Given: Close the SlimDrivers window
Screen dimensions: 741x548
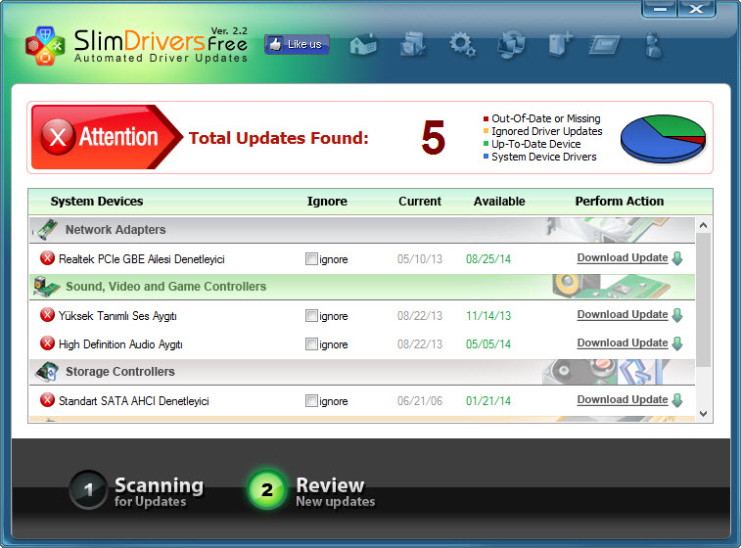Looking at the screenshot, I should point(696,9).
